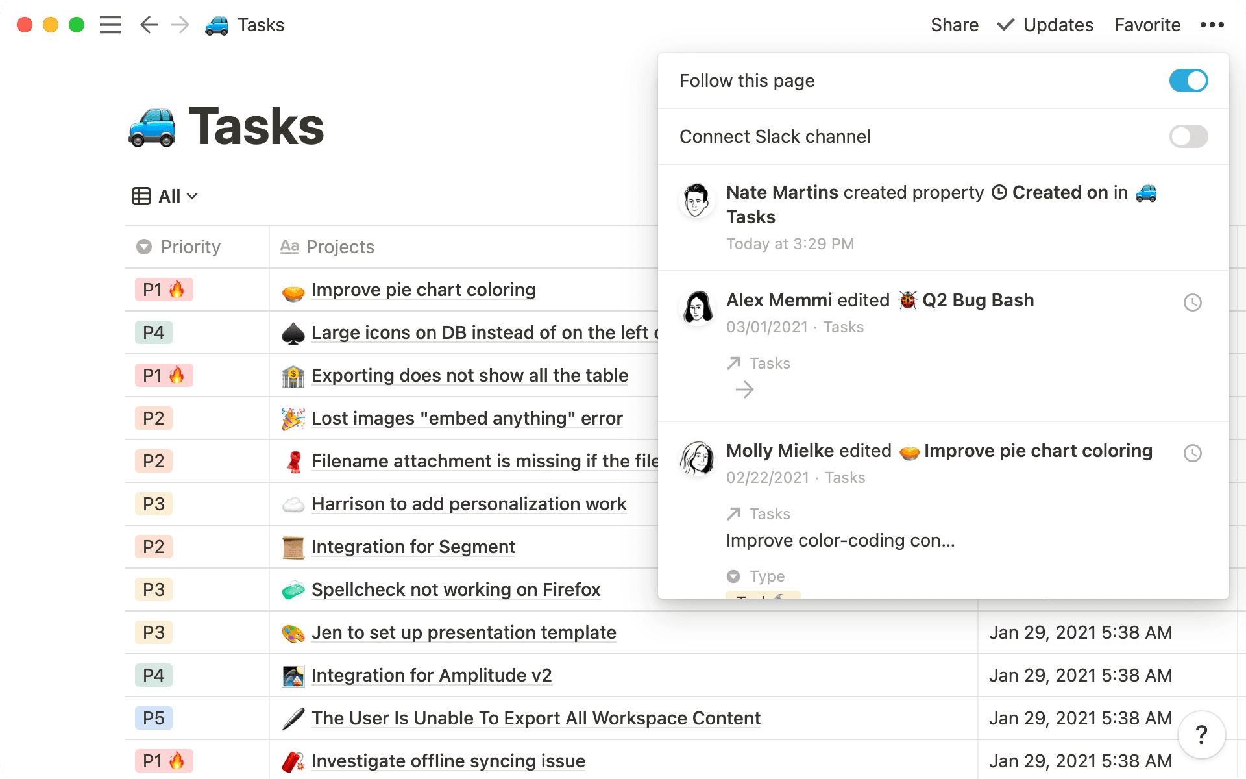1246x779 pixels.
Task: Open Q2 Bug Bash page from updates
Action: click(977, 300)
